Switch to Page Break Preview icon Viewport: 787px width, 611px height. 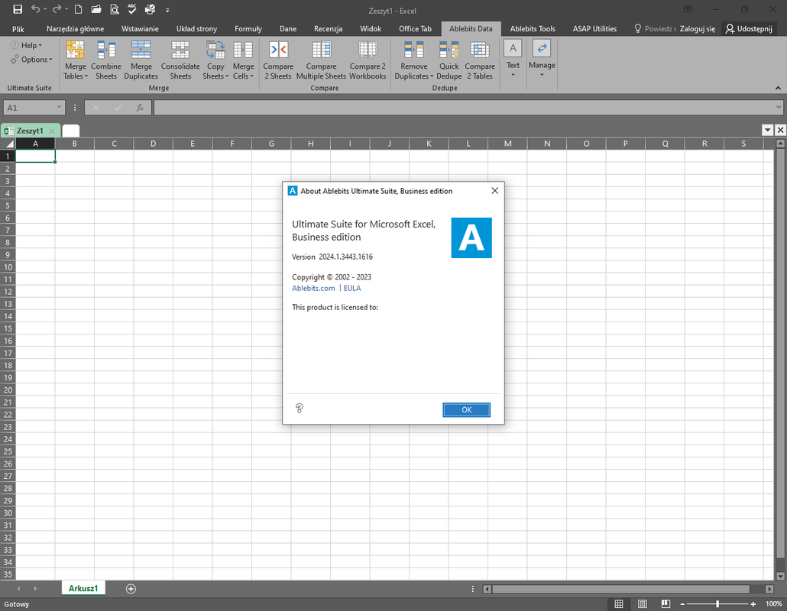tap(666, 604)
